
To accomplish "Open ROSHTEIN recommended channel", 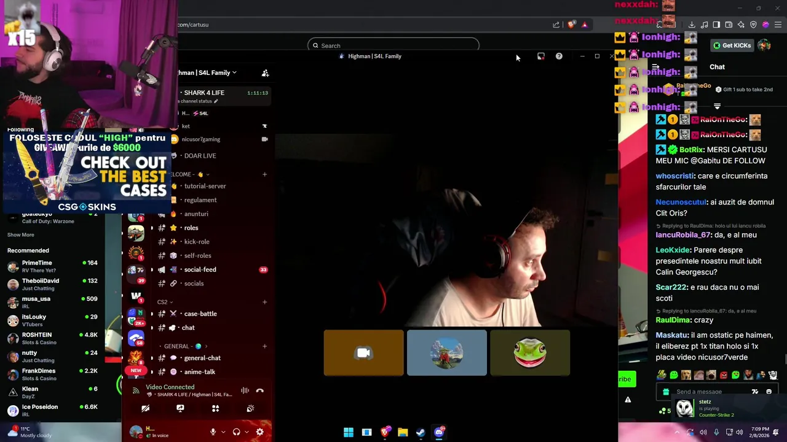I will 52,338.
